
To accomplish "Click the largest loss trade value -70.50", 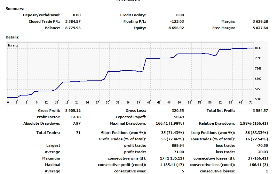I will click(x=262, y=145).
